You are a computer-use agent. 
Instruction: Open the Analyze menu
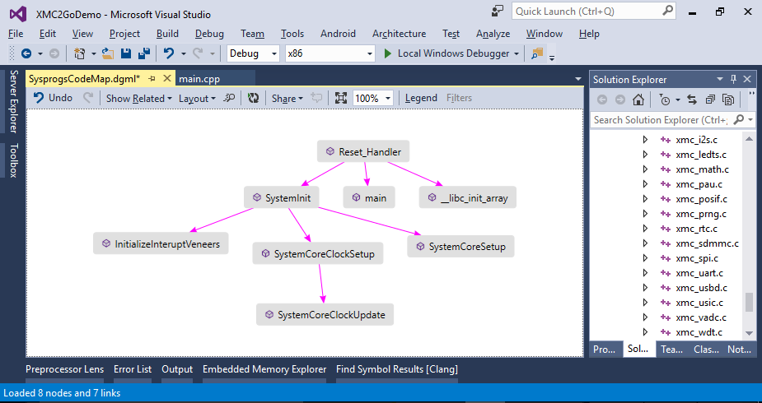pos(493,34)
